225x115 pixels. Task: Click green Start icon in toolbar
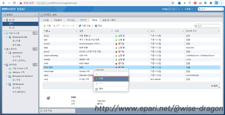[45, 26]
